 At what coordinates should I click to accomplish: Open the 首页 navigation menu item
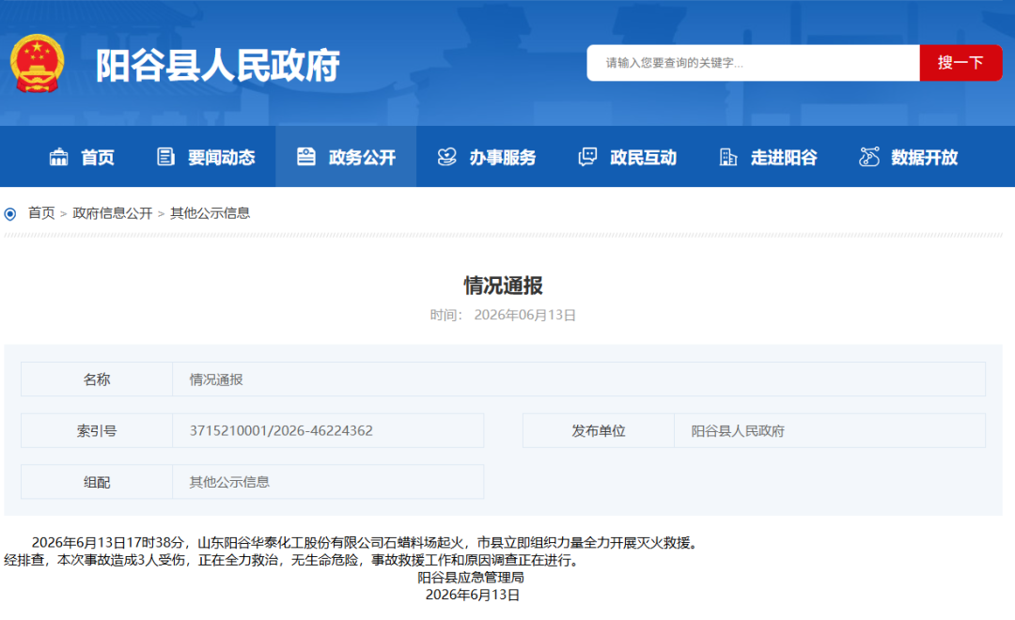point(98,157)
